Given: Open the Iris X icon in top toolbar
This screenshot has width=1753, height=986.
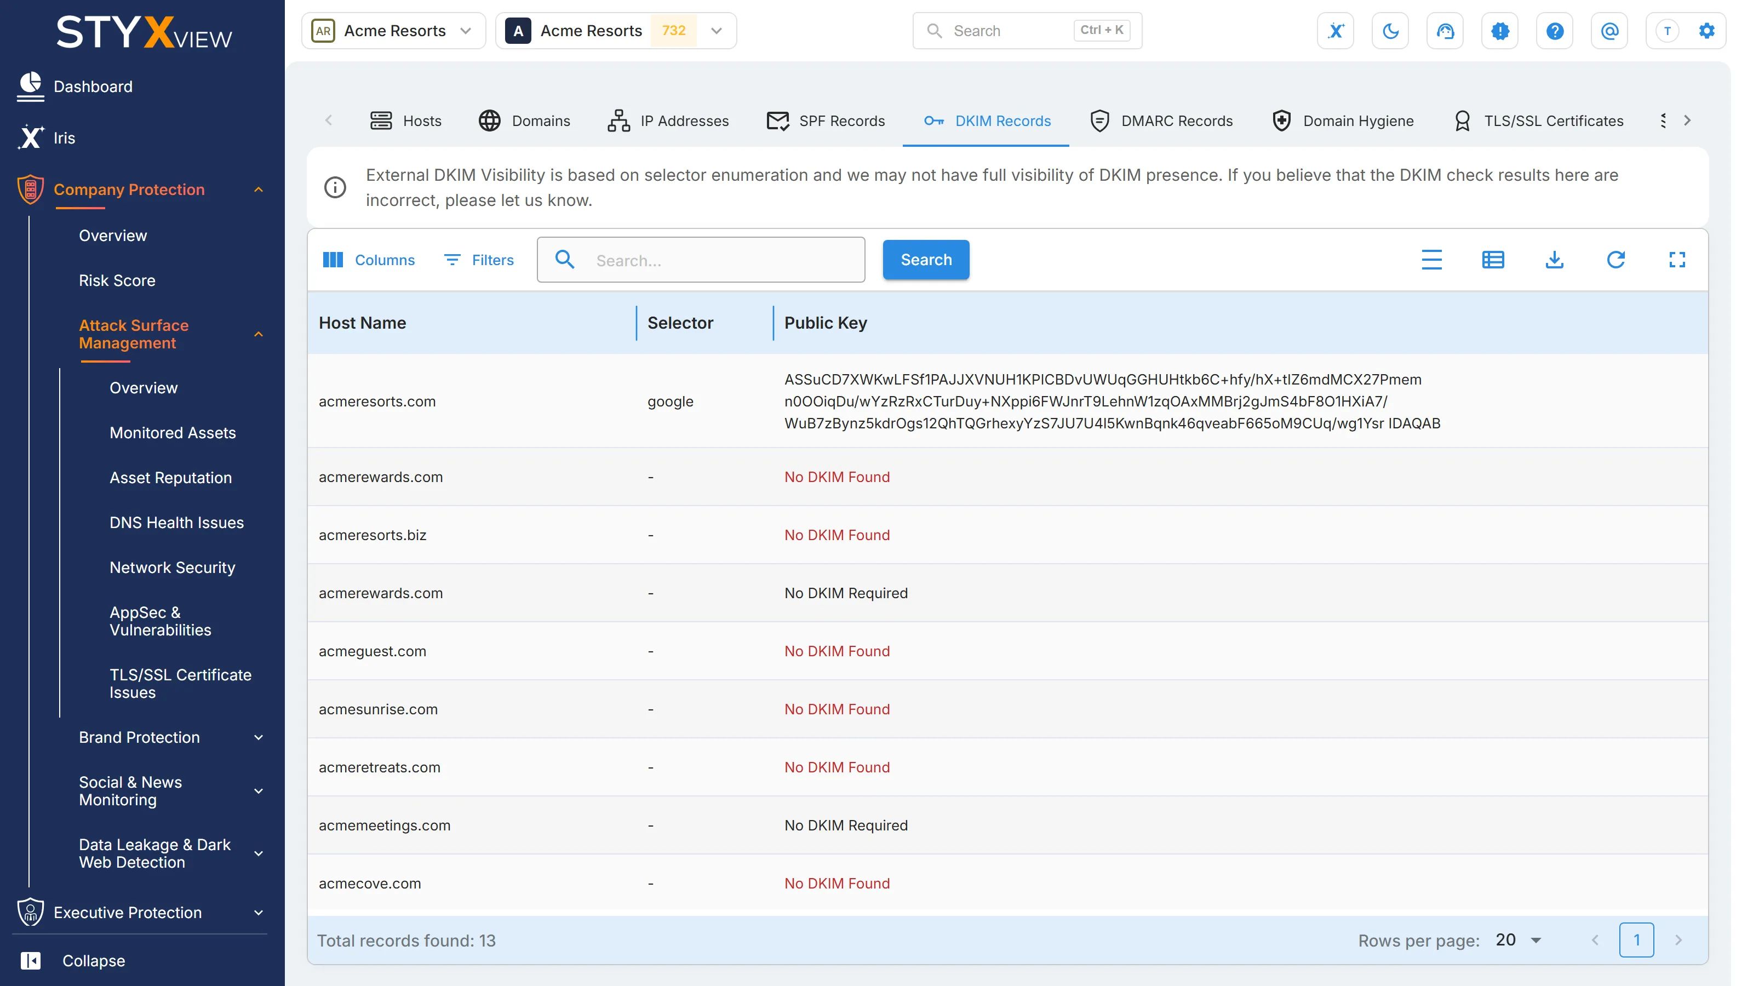Looking at the screenshot, I should point(1335,31).
